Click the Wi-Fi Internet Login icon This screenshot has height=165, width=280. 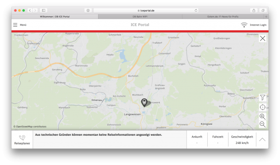(x=244, y=25)
